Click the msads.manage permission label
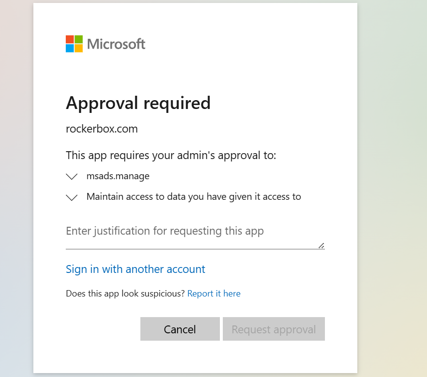The height and width of the screenshot is (377, 427). [118, 176]
